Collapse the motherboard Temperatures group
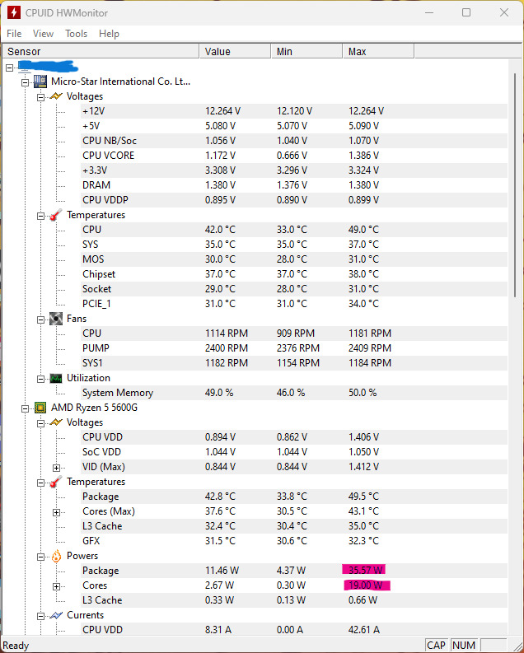Screen dimensions: 524x653 [x=41, y=216]
